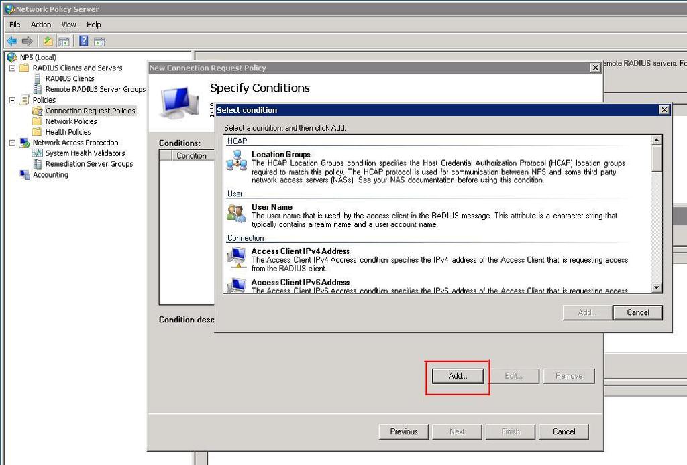687x465 pixels.
Task: Click the Up one level folder icon
Action: click(48, 41)
